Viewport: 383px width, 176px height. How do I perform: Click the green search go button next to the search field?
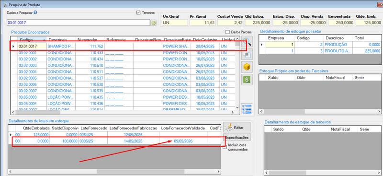coord(153,23)
